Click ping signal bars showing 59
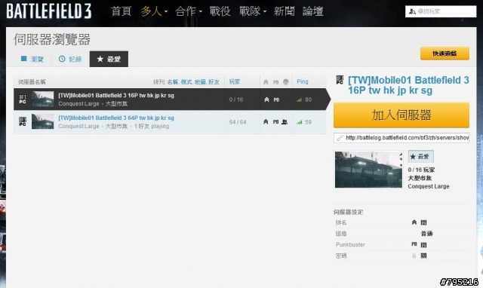This screenshot has height=288, width=483. (x=299, y=122)
